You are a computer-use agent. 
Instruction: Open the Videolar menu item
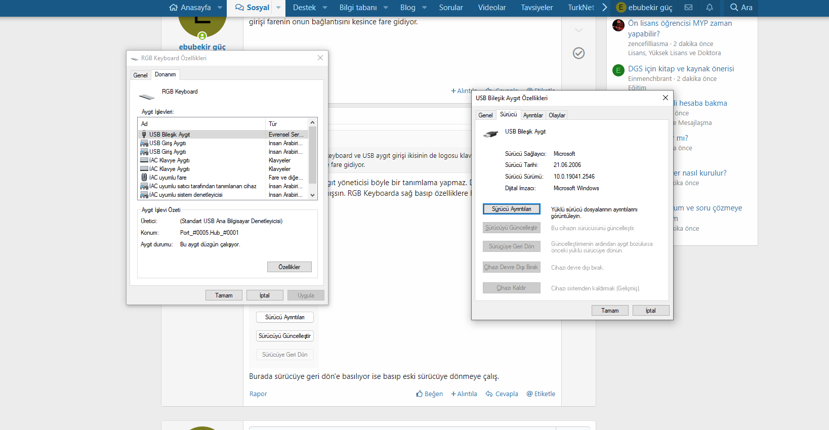pos(492,8)
